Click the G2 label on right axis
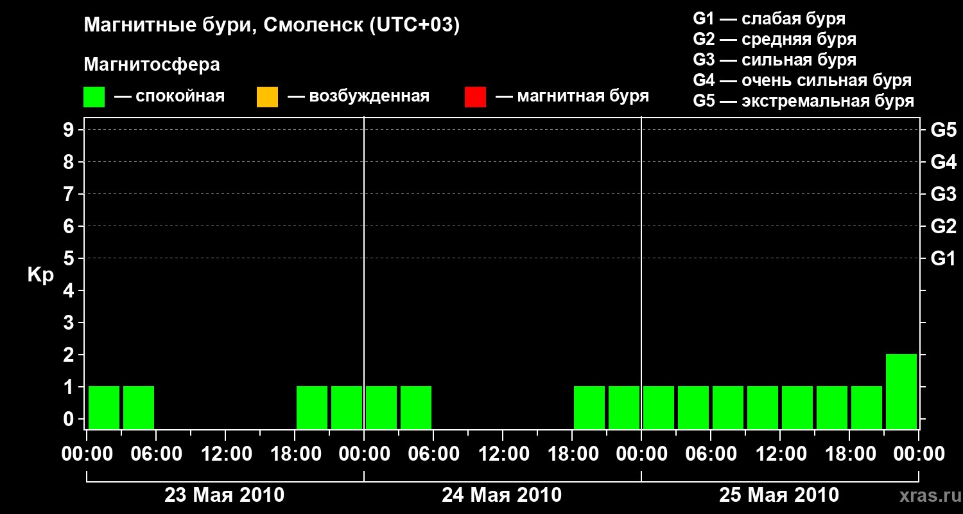963x514 pixels. click(x=944, y=226)
